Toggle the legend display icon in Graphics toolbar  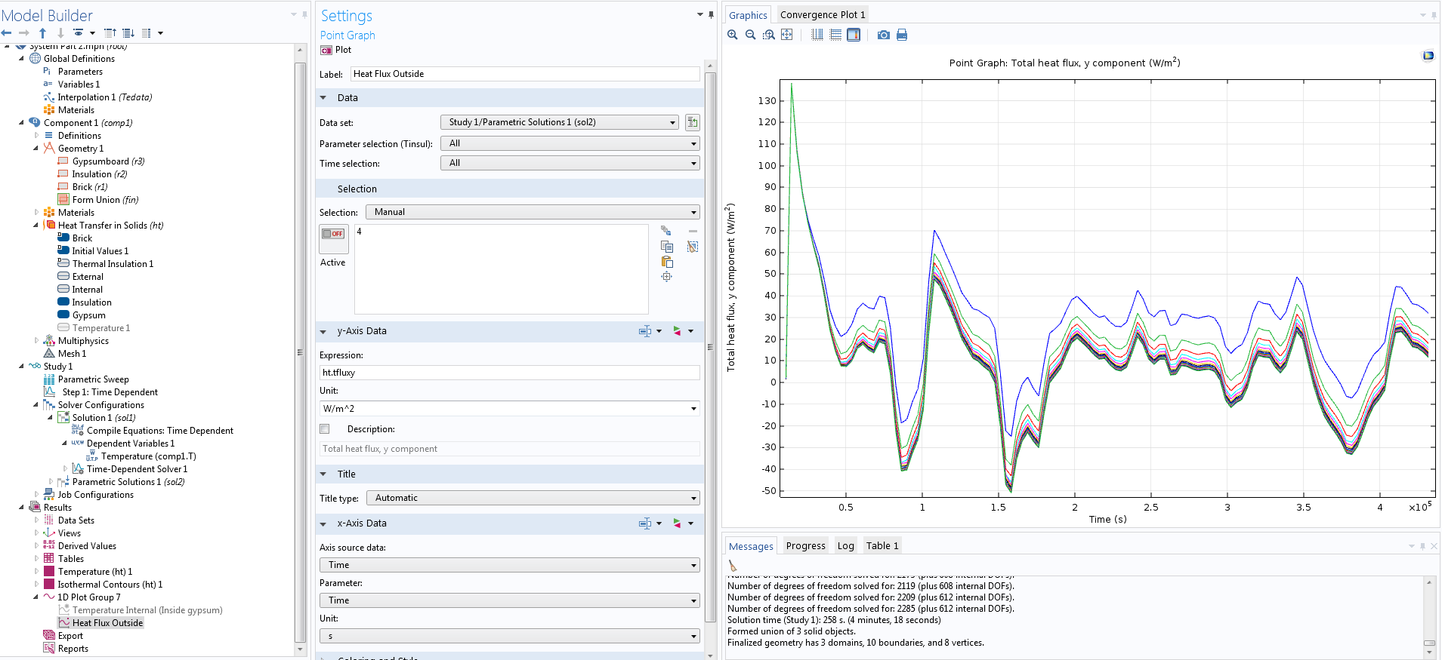(x=854, y=35)
